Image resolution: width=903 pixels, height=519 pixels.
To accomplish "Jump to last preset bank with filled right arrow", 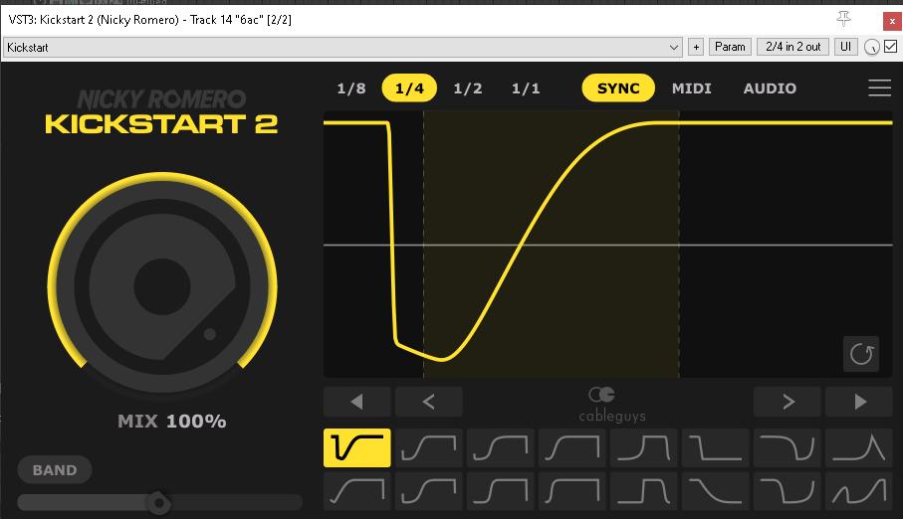I will 858,402.
